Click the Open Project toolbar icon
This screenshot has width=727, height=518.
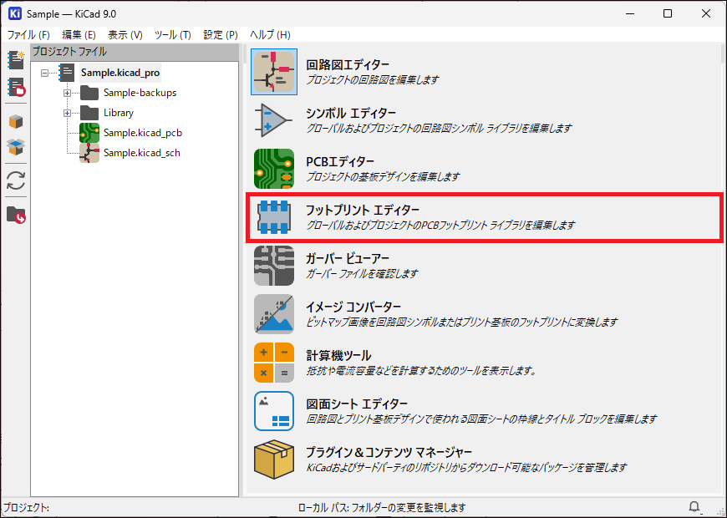tap(15, 87)
